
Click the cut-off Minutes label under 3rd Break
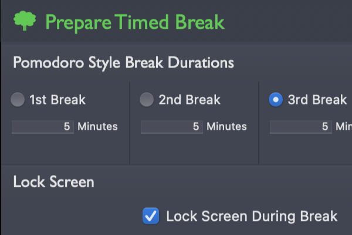point(344,126)
